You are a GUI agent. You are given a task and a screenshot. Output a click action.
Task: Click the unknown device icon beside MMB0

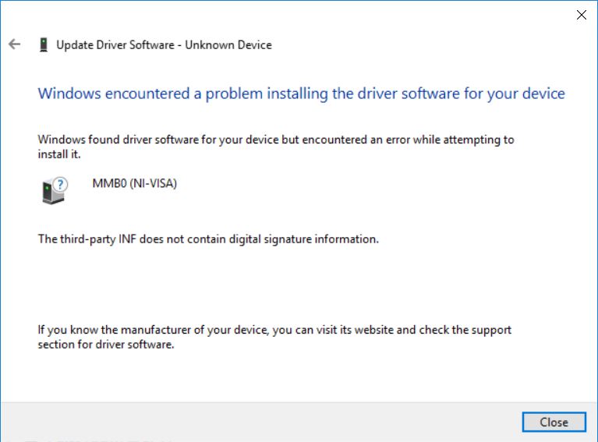(54, 189)
